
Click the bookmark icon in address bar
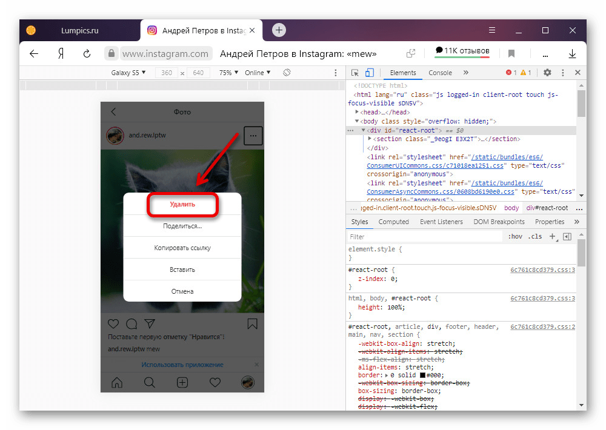(x=511, y=53)
